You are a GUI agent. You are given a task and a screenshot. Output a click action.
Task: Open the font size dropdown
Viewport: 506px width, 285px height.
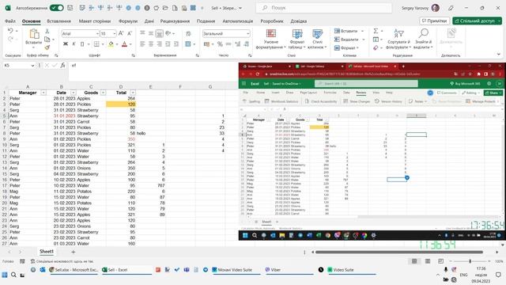pyautogui.click(x=114, y=33)
